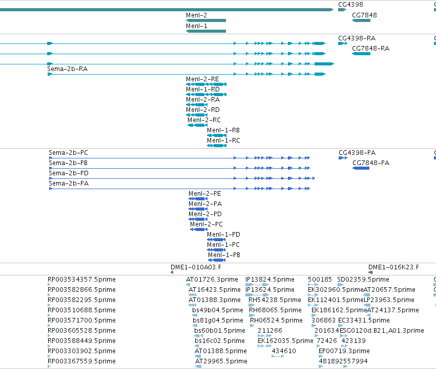Select EST LP23963.5prime

coord(389,300)
